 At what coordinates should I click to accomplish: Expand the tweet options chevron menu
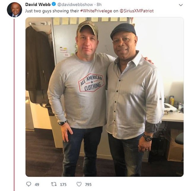click(181, 5)
